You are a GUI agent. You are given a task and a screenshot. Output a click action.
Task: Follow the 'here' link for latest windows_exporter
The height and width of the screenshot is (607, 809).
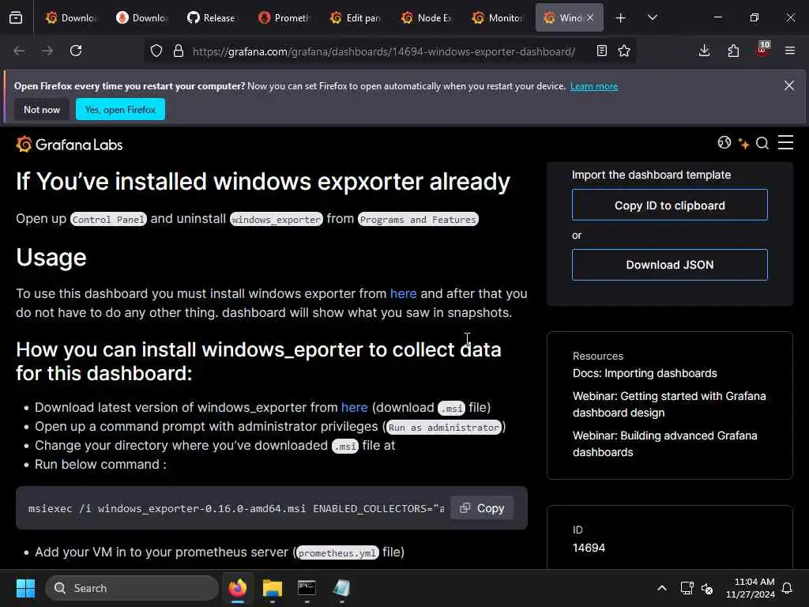point(355,407)
